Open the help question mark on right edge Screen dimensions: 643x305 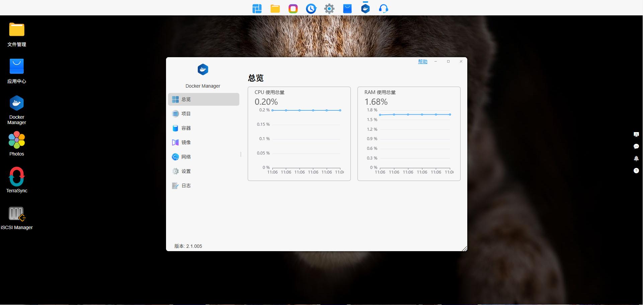[x=637, y=171]
